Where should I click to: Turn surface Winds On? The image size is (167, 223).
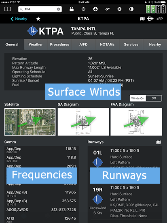[x=138, y=98]
